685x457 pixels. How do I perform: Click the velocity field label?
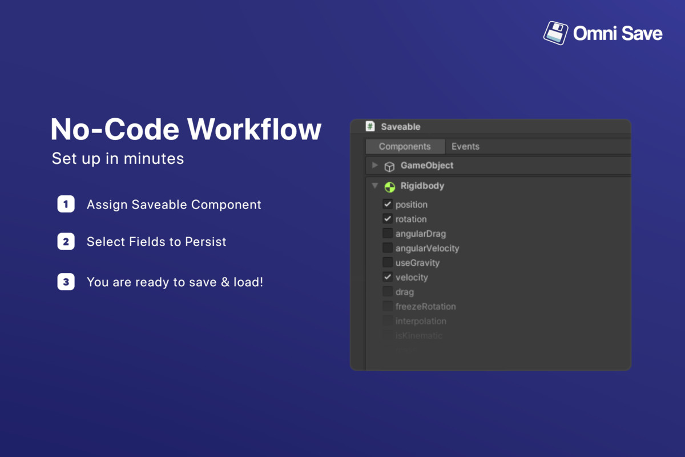pos(412,277)
